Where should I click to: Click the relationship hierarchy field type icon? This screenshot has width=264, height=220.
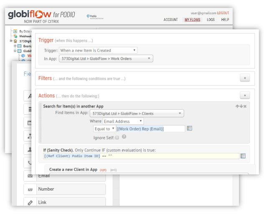[30, 136]
